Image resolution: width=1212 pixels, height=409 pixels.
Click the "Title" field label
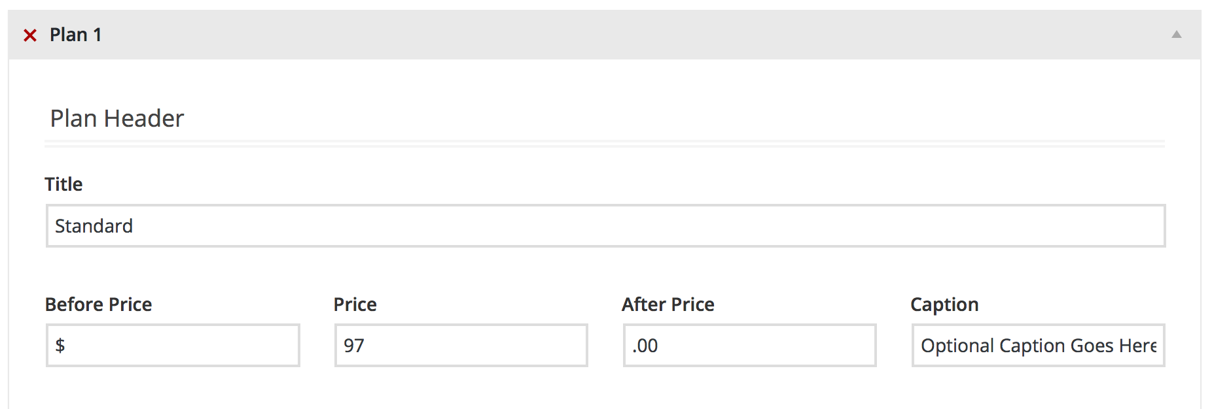[x=63, y=184]
